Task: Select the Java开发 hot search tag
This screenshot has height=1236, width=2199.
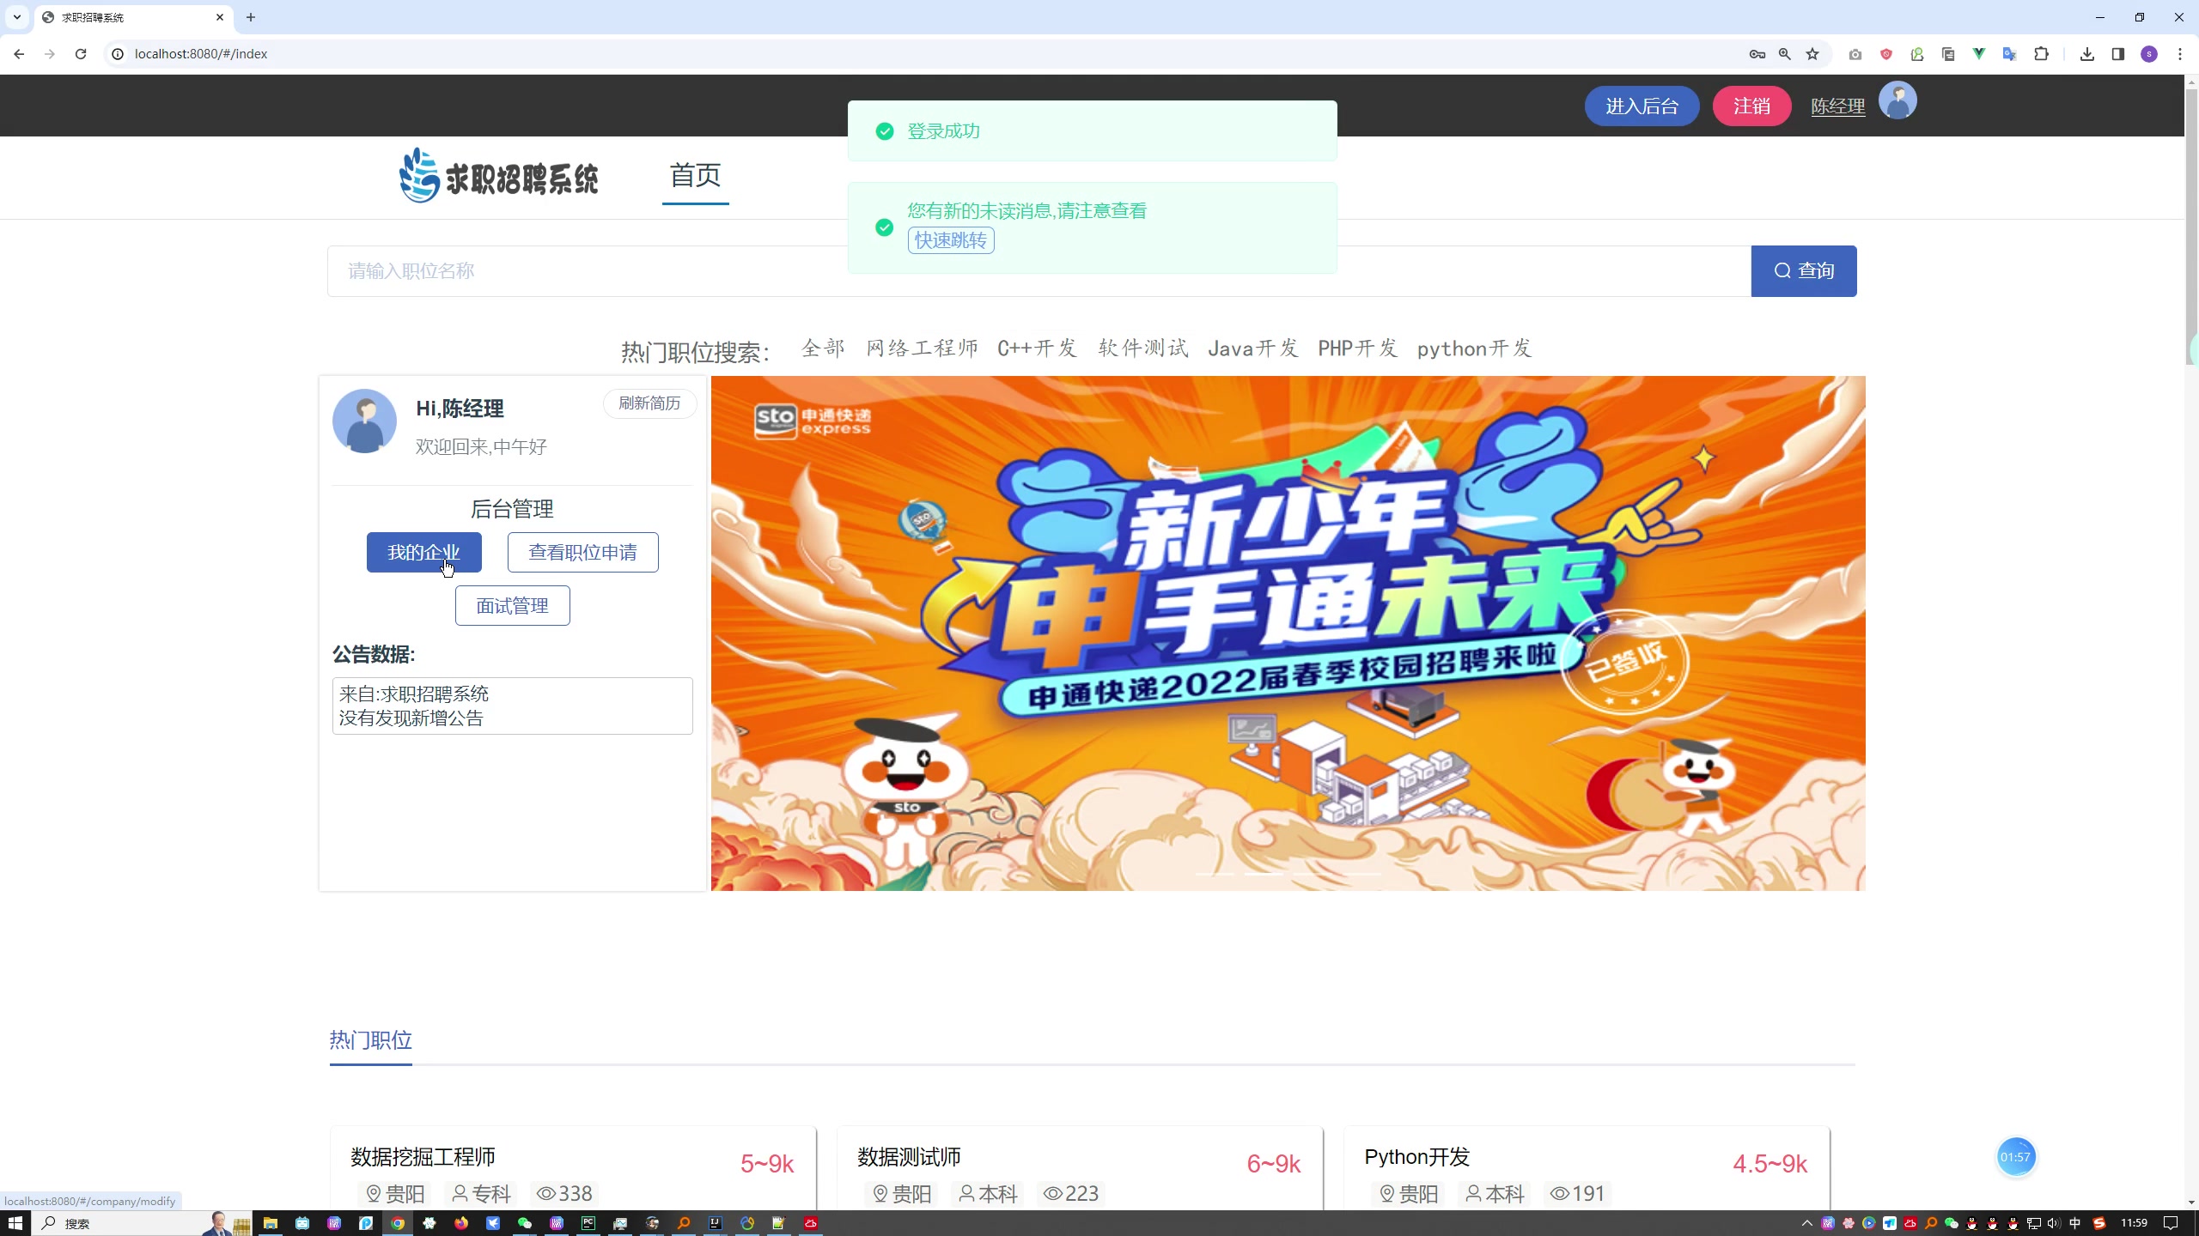Action: pos(1252,348)
